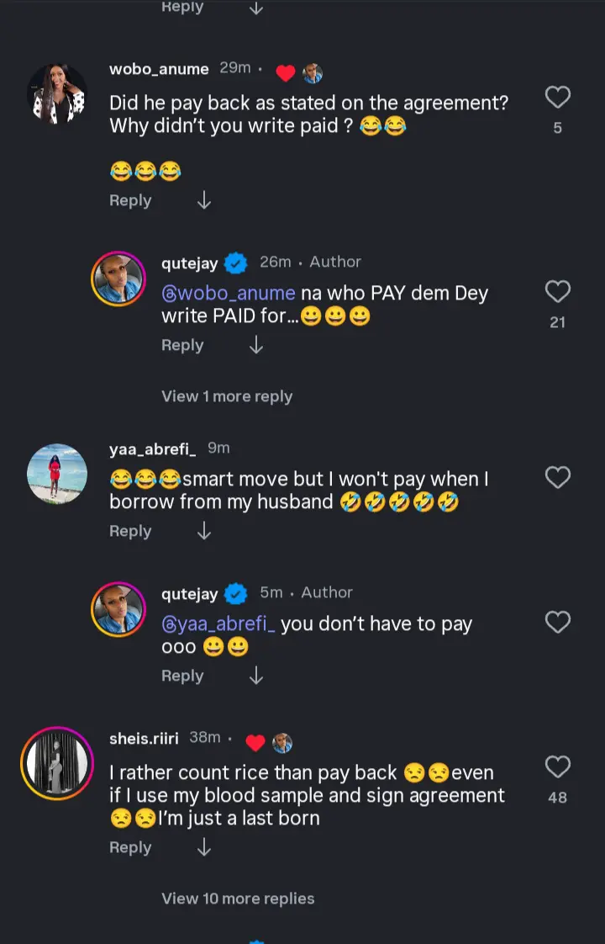The image size is (605, 944).
Task: Expand 'View 1 more reply' thread
Action: coord(227,396)
